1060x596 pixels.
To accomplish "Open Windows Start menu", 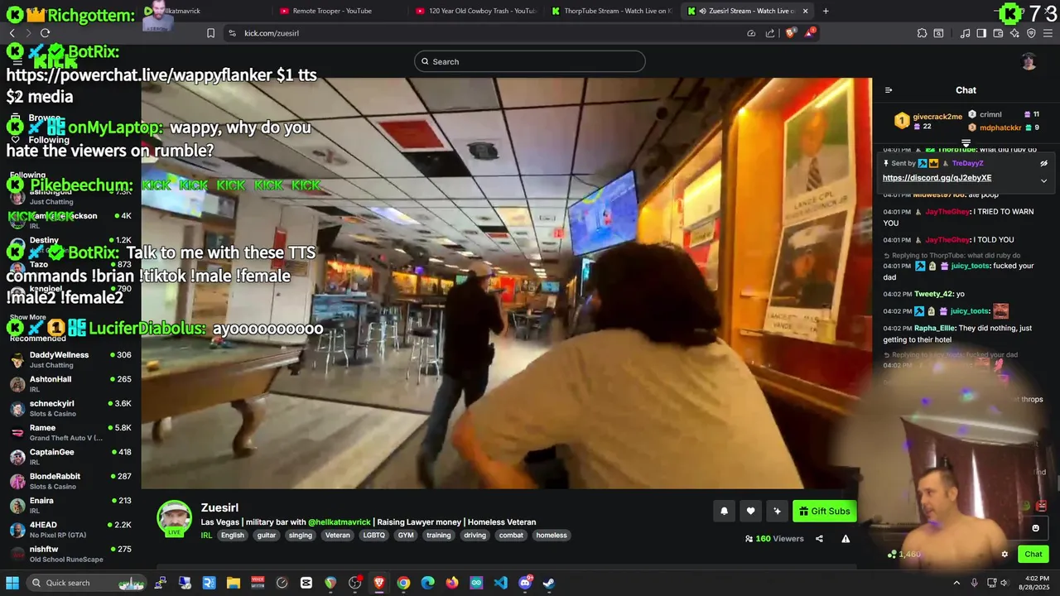I will [12, 583].
